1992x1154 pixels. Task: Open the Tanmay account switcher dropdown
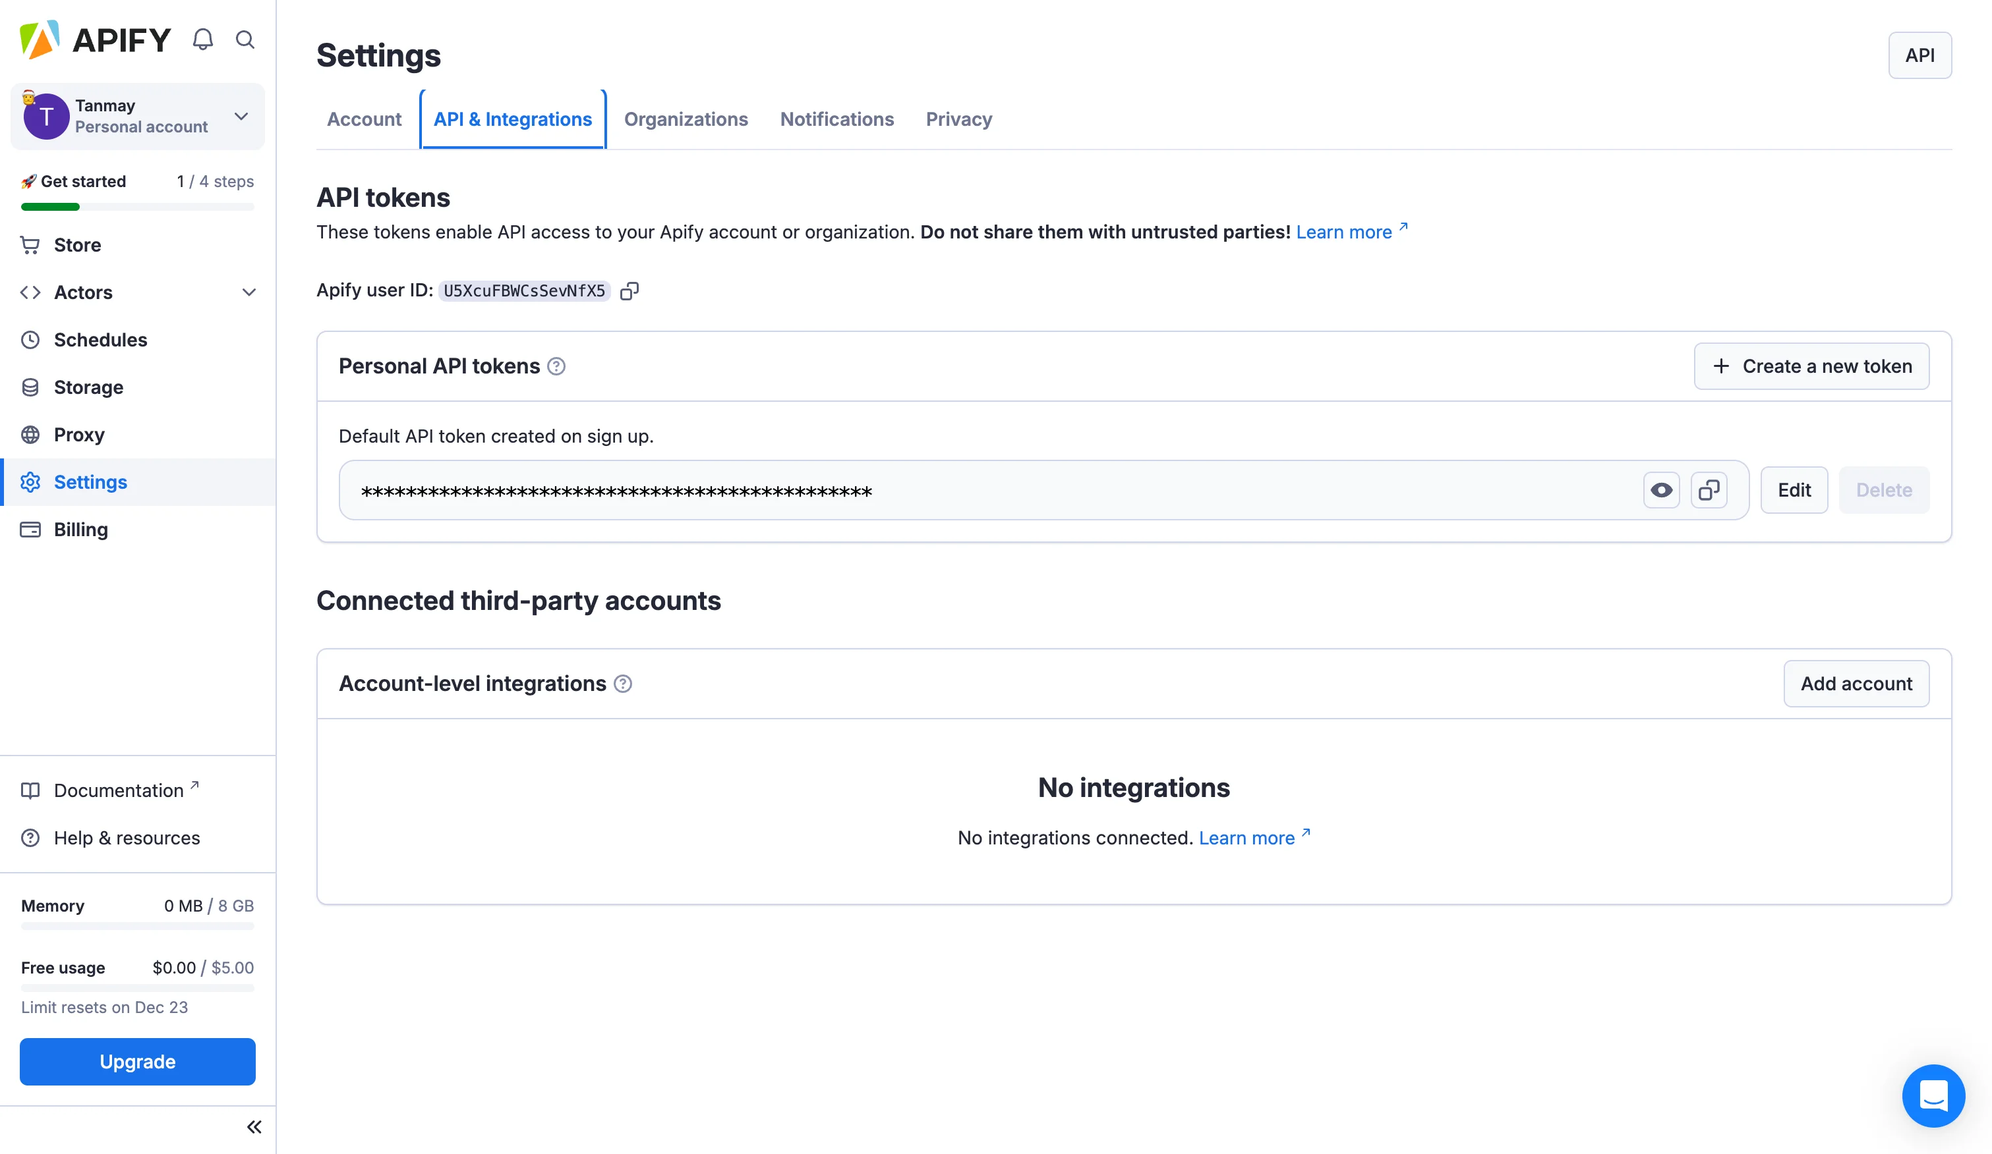pos(241,116)
